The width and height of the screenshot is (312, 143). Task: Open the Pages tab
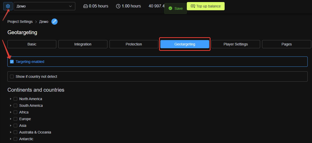pyautogui.click(x=287, y=44)
